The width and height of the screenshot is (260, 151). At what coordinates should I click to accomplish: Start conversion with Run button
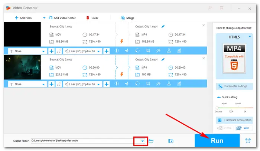click(x=217, y=141)
